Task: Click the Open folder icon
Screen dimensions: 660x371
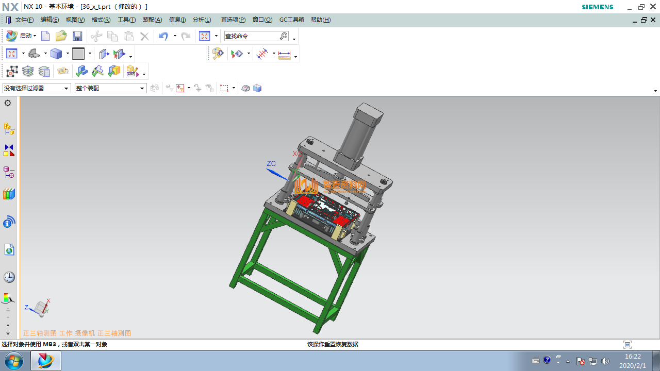Action: [x=61, y=36]
